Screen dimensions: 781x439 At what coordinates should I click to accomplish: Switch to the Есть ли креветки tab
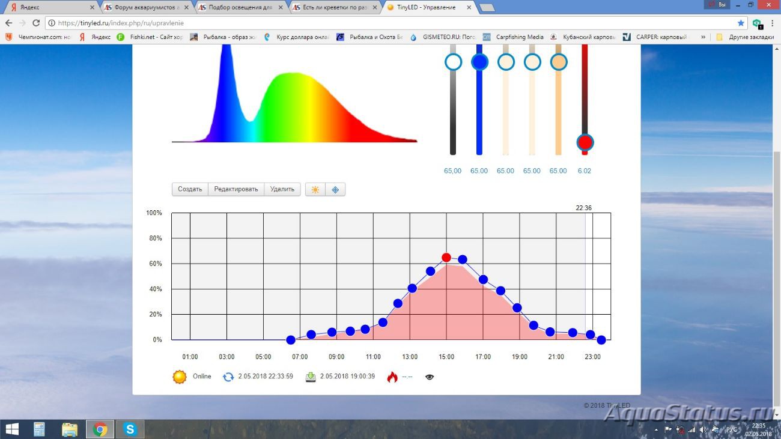[335, 7]
